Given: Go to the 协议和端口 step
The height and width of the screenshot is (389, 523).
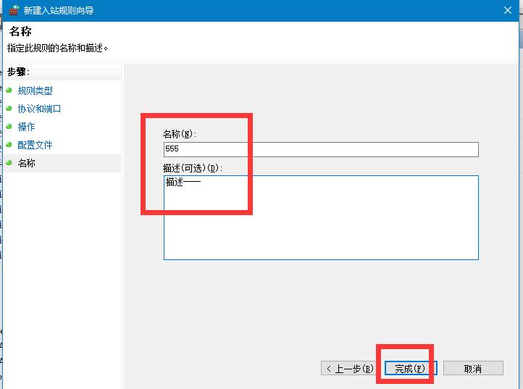Looking at the screenshot, I should pyautogui.click(x=39, y=109).
